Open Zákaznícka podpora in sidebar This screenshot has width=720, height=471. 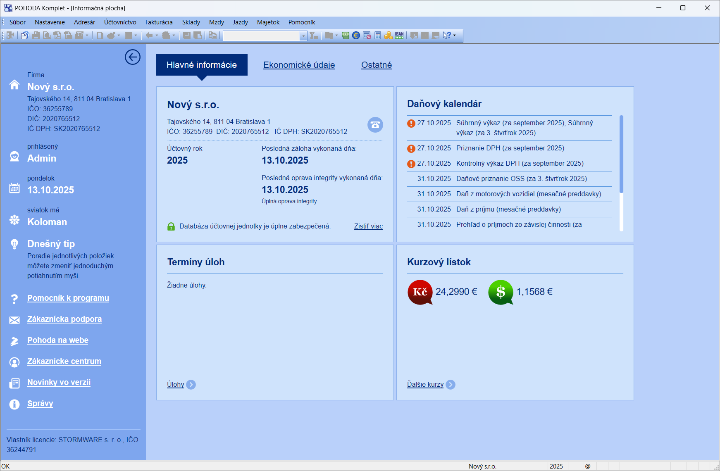(64, 319)
